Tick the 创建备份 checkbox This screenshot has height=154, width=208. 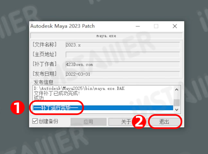coord(35,121)
